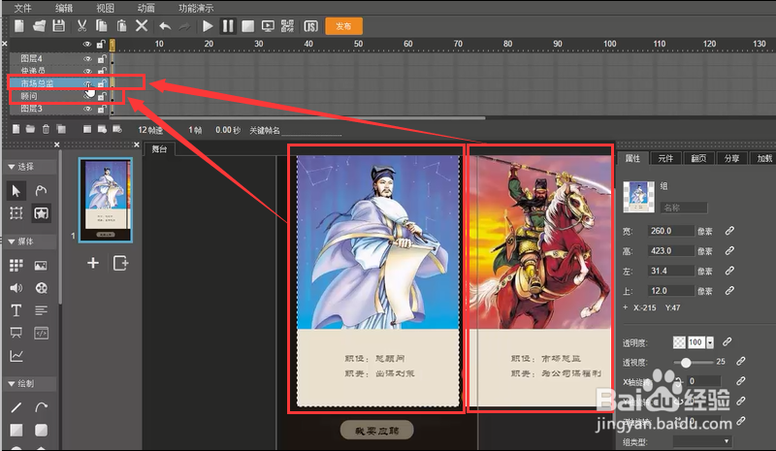
Task: Click the timeline playhead at frame 1
Action: [x=113, y=45]
